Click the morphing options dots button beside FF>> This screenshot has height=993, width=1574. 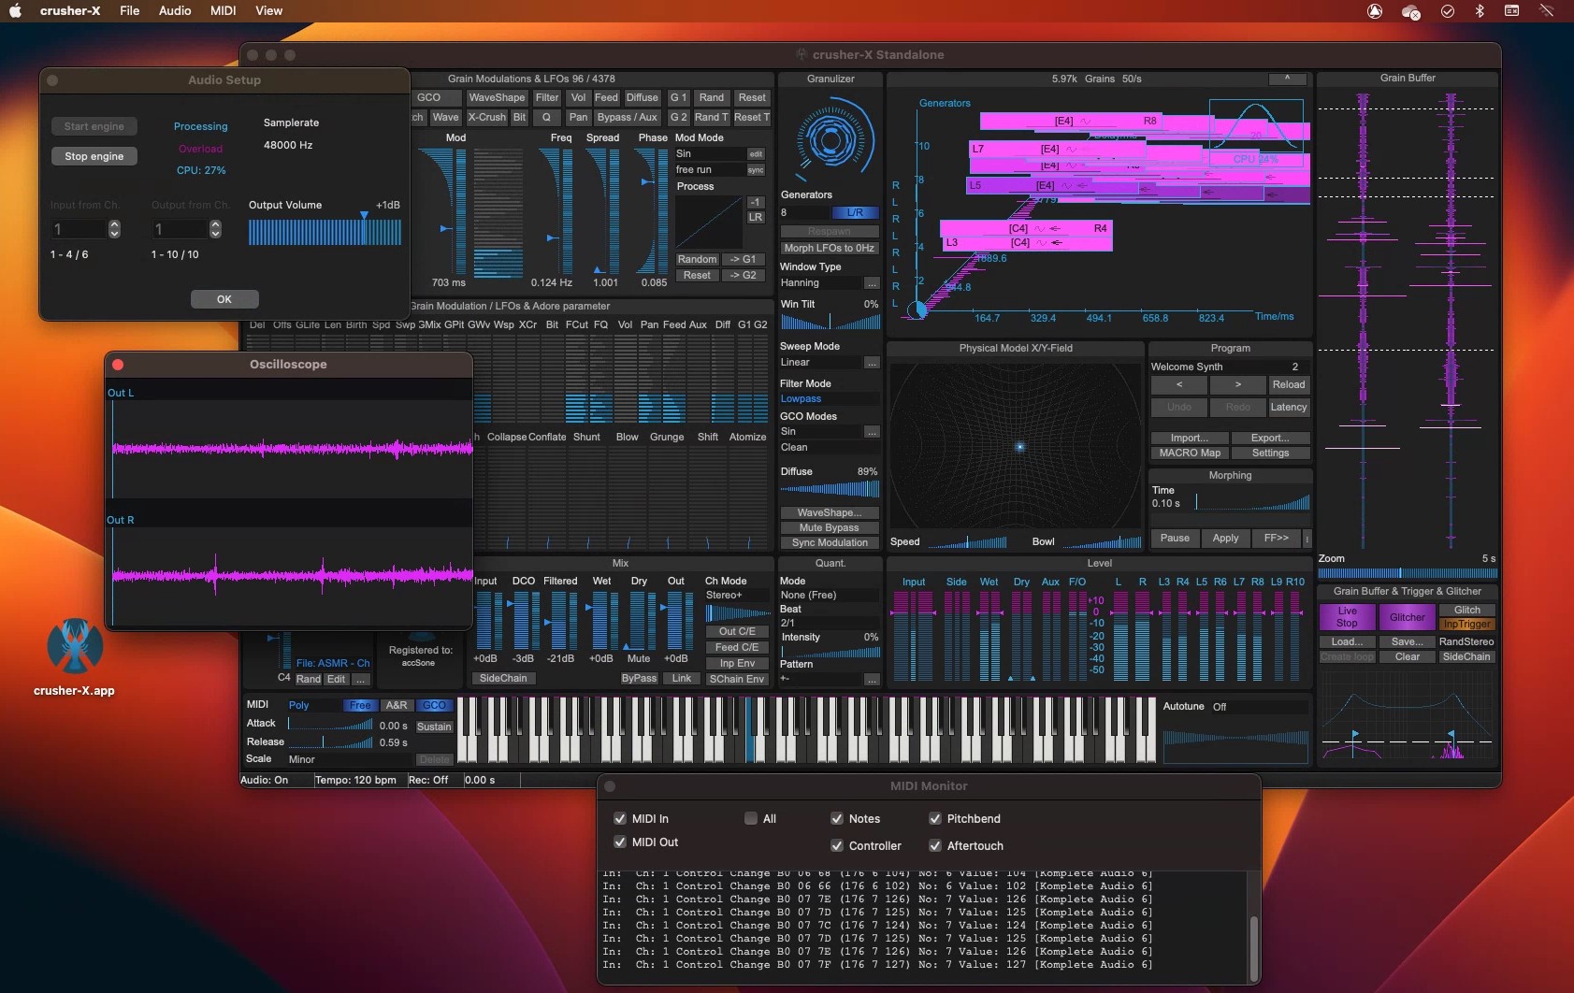[1307, 539]
